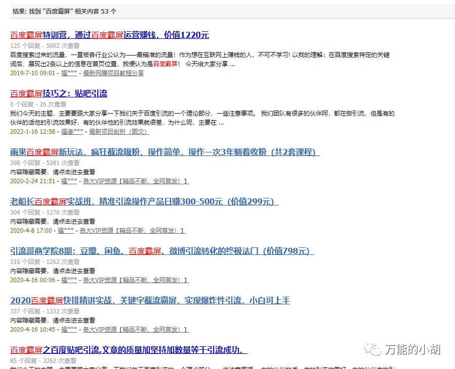Open '各大VIP资源' forum link under the 2020-4-8 post

(133, 230)
